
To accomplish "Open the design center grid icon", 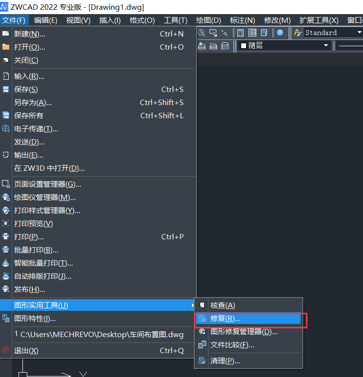I will (252, 33).
